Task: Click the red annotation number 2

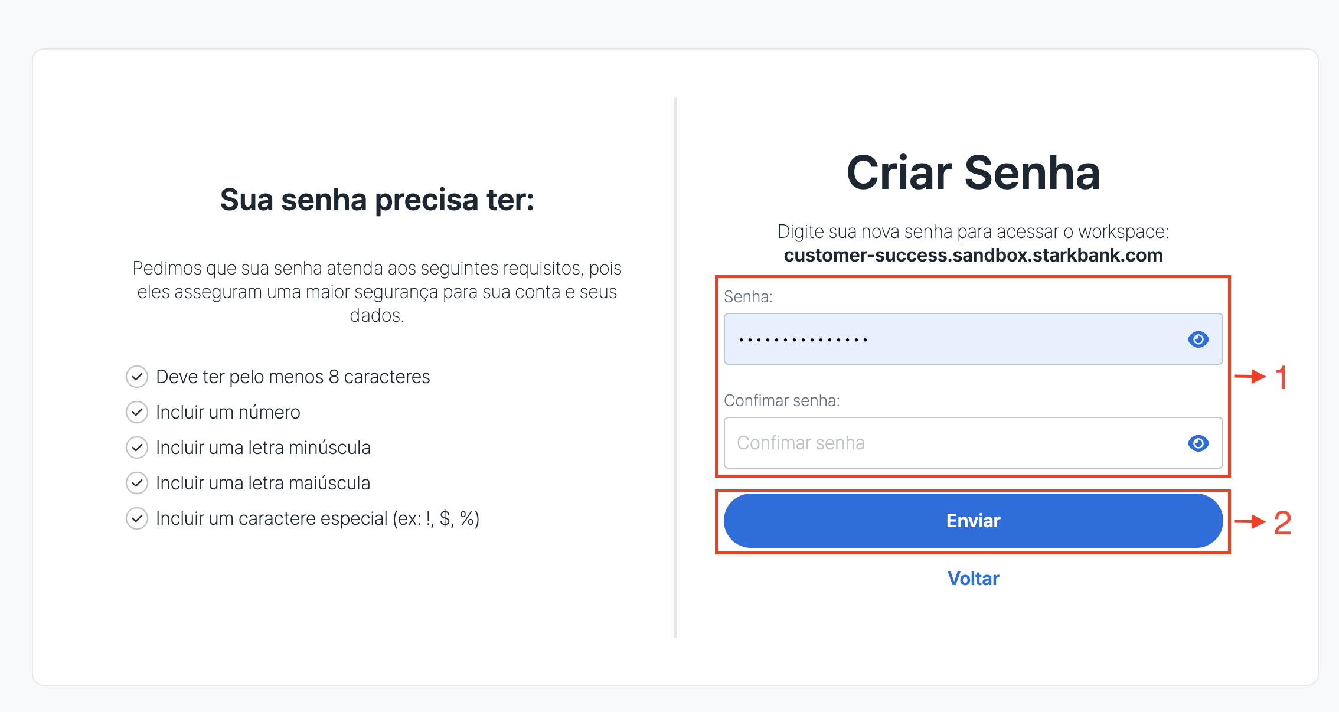Action: [x=1282, y=522]
